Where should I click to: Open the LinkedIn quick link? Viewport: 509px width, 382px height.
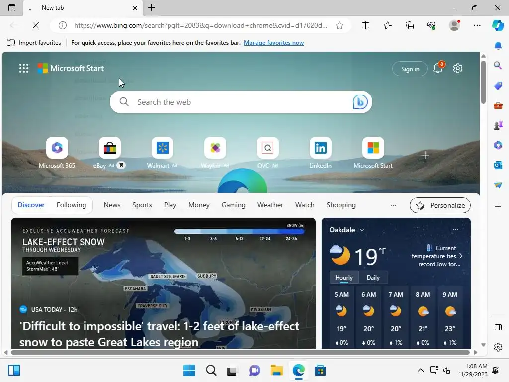(x=321, y=153)
